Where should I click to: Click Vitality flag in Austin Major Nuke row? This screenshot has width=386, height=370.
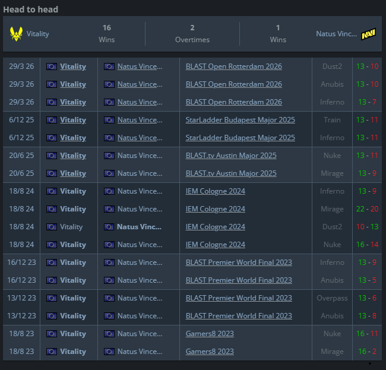pos(52,156)
